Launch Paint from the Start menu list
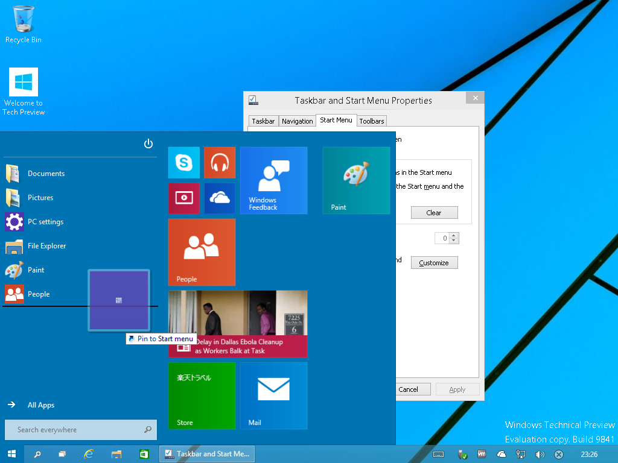This screenshot has height=463, width=618. [x=80, y=269]
